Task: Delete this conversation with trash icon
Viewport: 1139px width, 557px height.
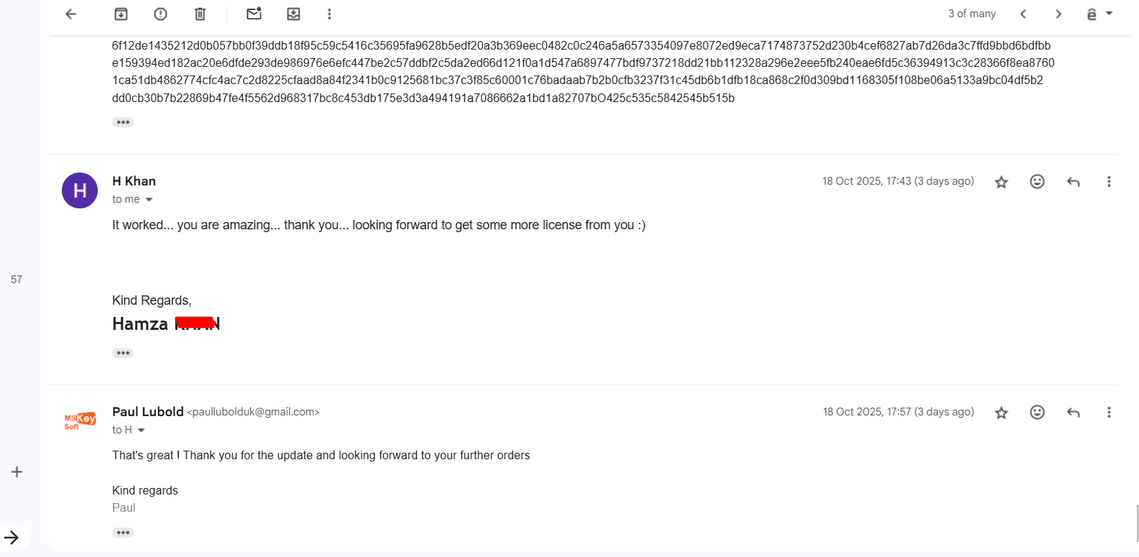Action: 200,14
